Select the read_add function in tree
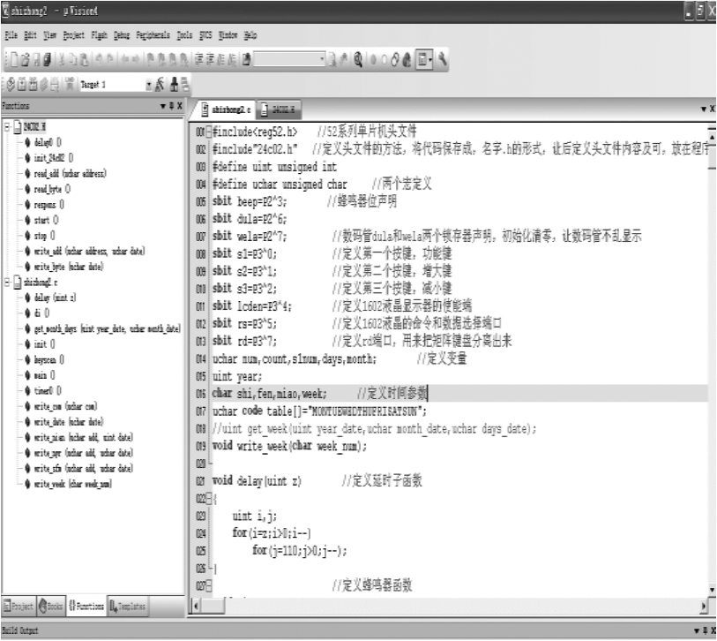 click(x=70, y=174)
